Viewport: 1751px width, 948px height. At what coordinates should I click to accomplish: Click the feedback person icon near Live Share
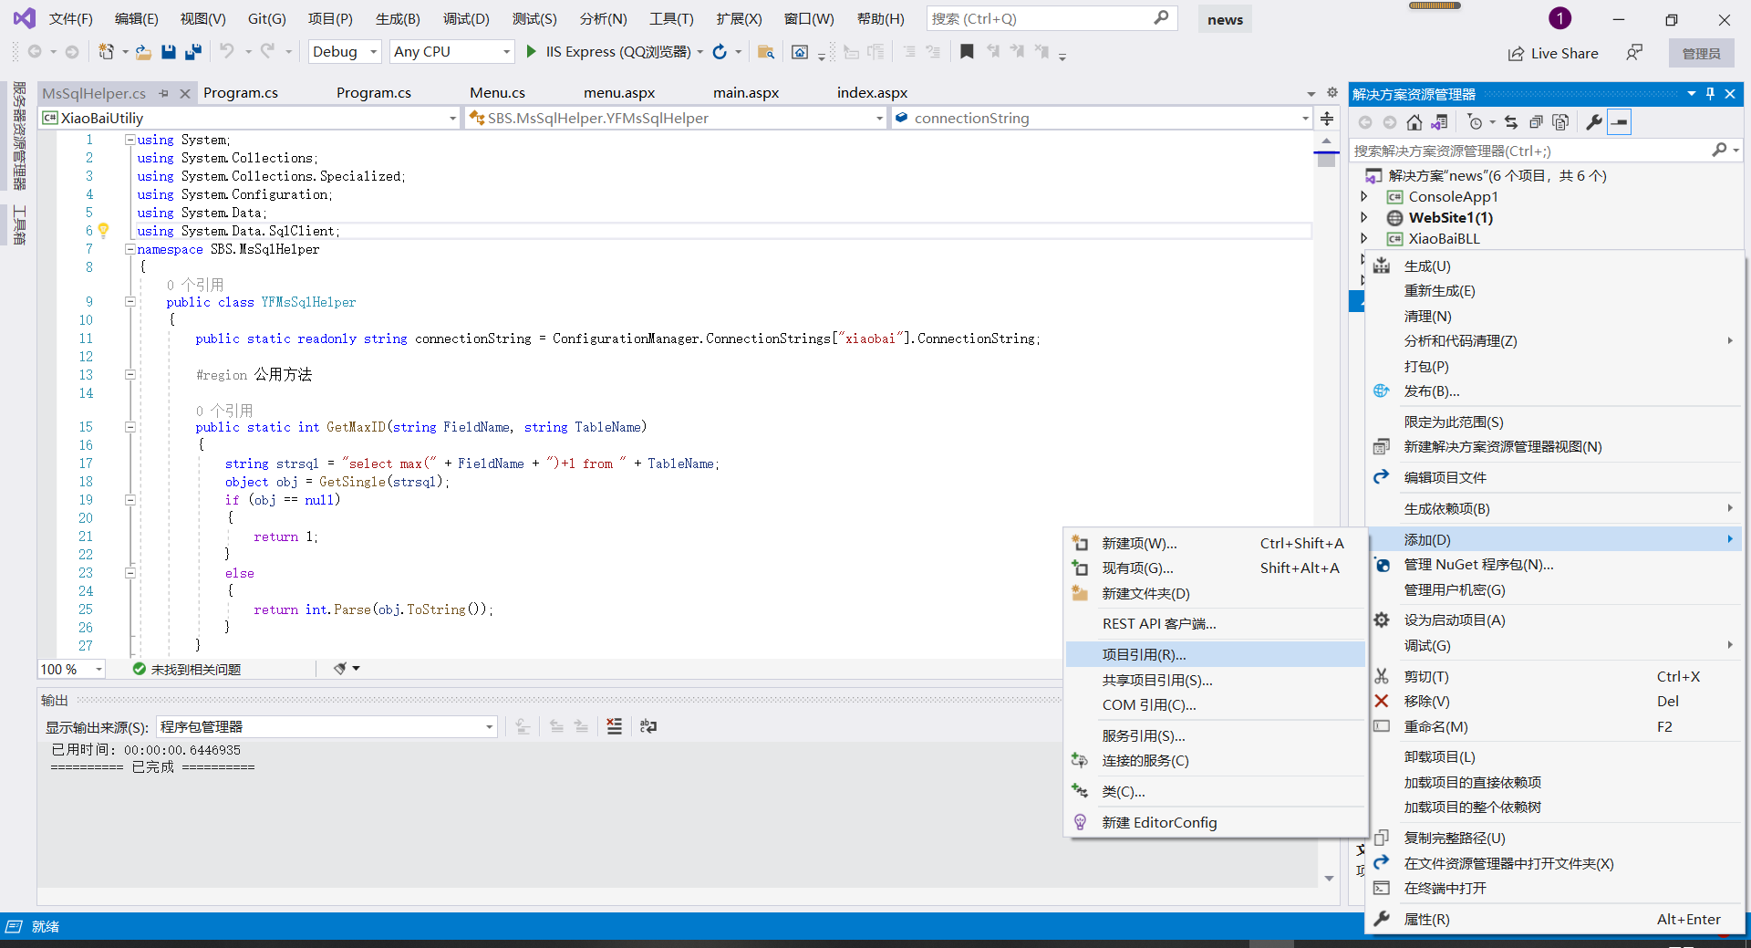pyautogui.click(x=1634, y=53)
